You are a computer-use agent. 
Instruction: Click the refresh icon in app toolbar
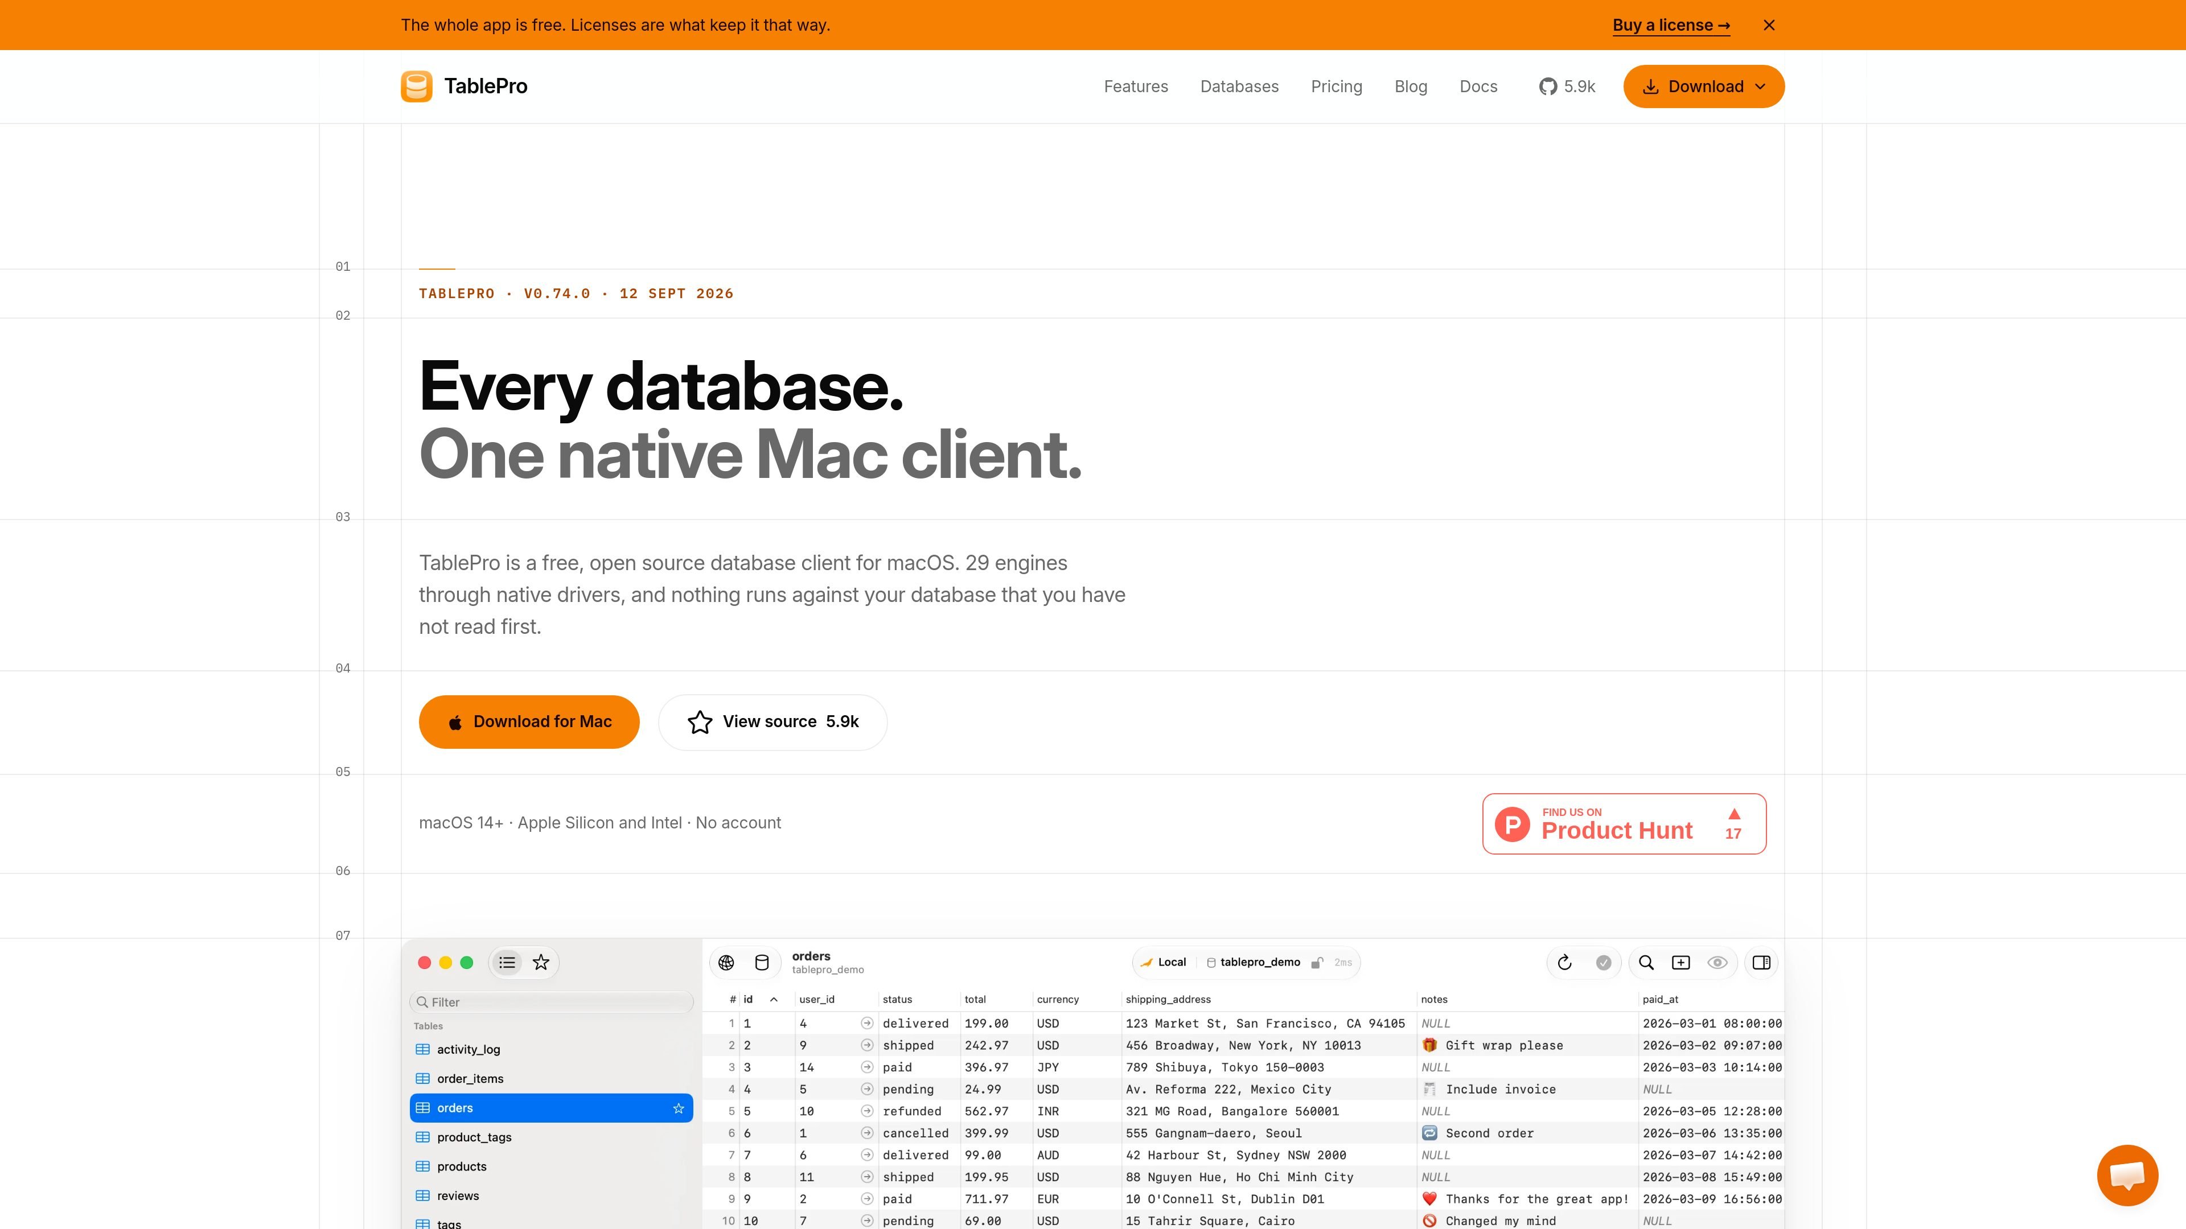[x=1565, y=963]
